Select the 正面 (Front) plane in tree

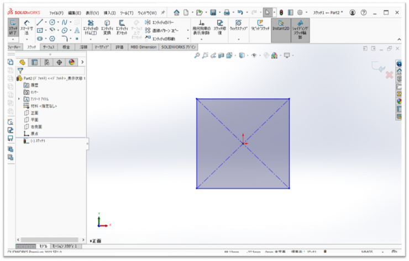click(34, 113)
